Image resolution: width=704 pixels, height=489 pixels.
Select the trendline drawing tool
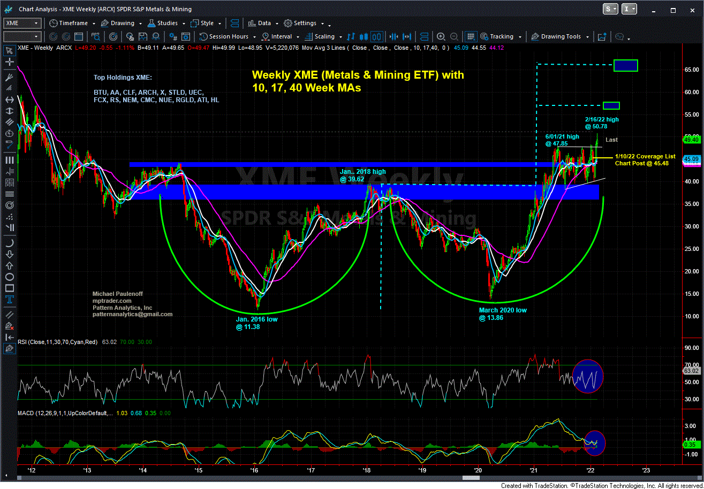tap(10, 144)
